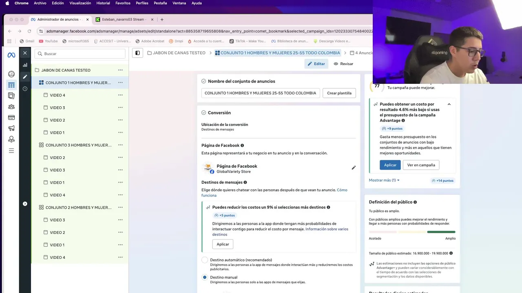The width and height of the screenshot is (522, 293).
Task: Show info tooltip for Destinos de mensajes
Action: (x=245, y=182)
